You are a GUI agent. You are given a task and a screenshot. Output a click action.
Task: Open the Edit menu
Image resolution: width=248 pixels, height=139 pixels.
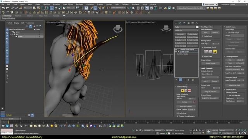click(x=9, y=4)
